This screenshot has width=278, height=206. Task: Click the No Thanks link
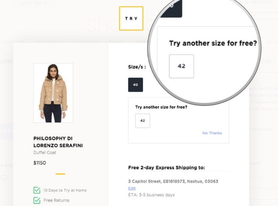212,133
